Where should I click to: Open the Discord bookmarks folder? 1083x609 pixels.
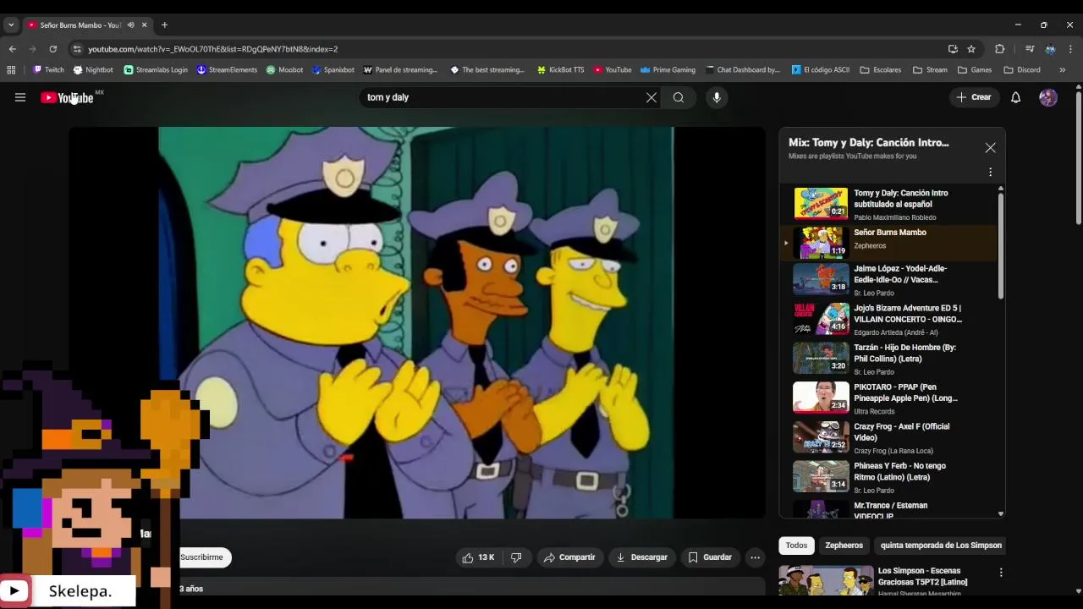point(1022,70)
